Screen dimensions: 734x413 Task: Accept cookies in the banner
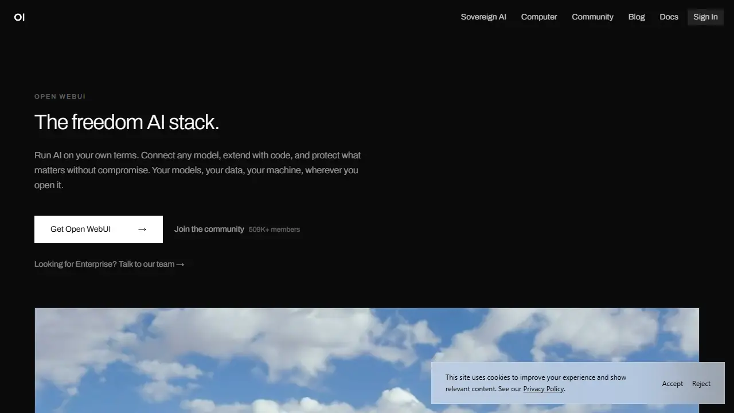coord(672,383)
